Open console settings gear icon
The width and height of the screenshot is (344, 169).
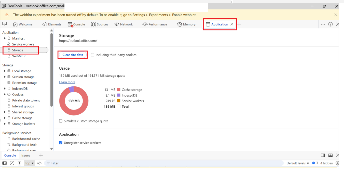click(x=337, y=163)
